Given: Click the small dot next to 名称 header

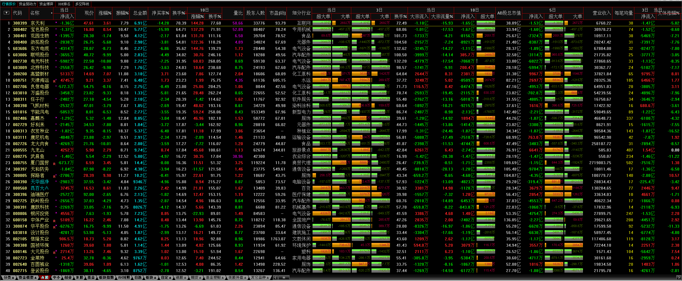Looking at the screenshot, I should click(x=52, y=13).
